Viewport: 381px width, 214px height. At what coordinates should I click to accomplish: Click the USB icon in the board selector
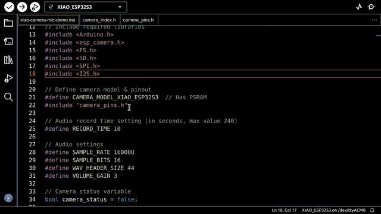(x=51, y=7)
